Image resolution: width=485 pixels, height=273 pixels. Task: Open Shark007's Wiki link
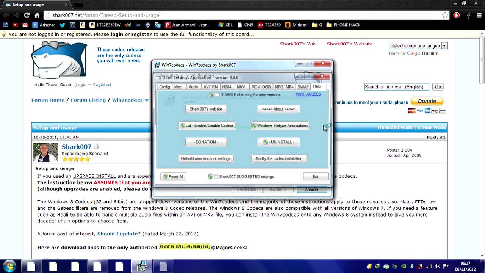point(298,44)
